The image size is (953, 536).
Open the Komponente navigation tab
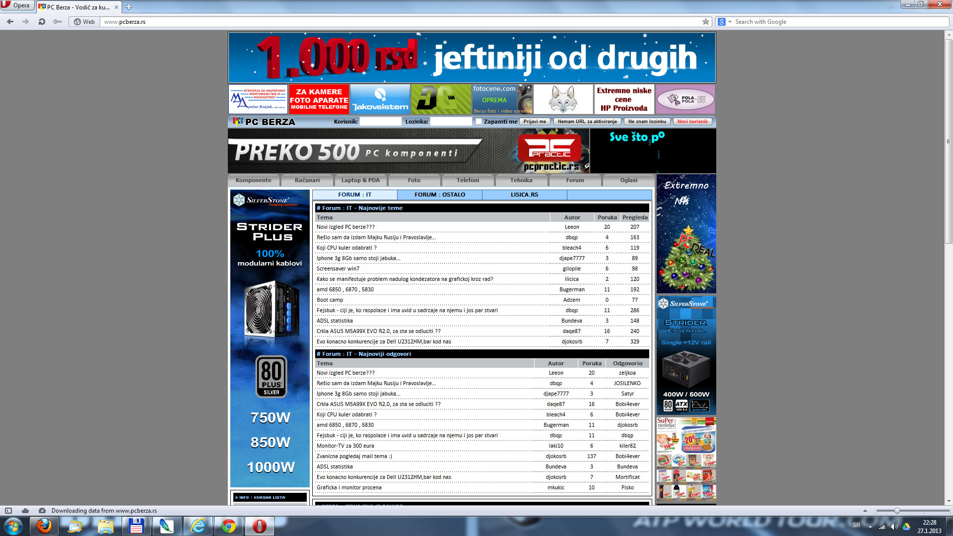pos(254,180)
